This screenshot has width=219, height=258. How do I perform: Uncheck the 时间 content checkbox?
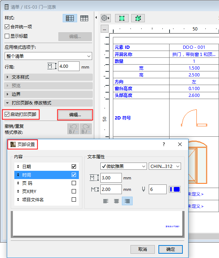[74, 175]
